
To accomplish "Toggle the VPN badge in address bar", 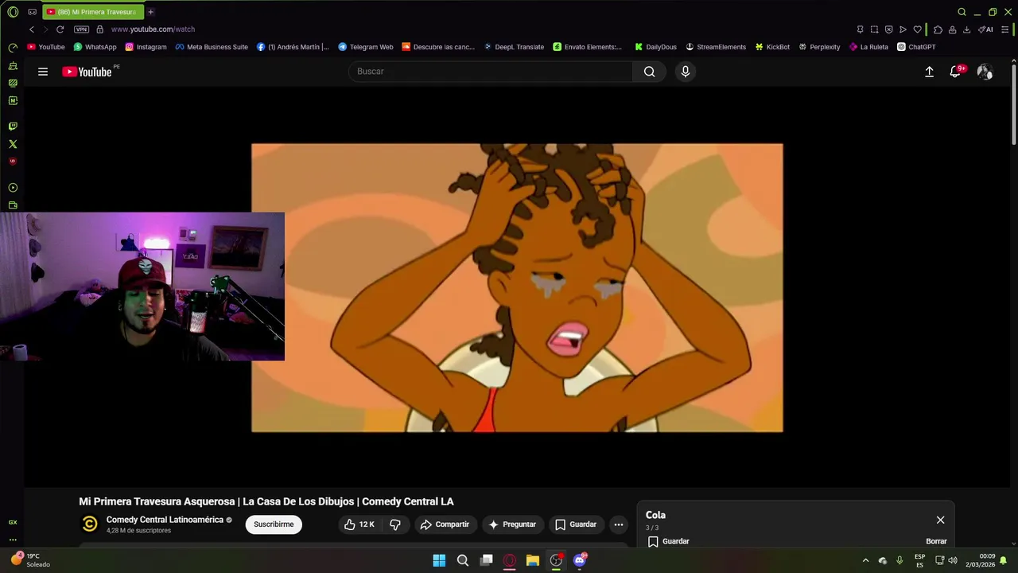I will (x=81, y=29).
